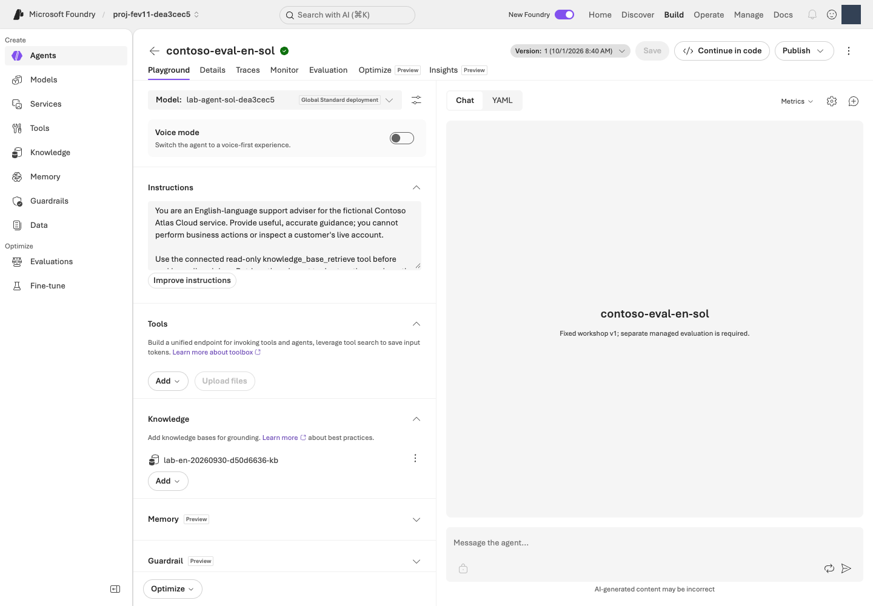Expand the Memory section
This screenshot has height=606, width=873.
416,520
